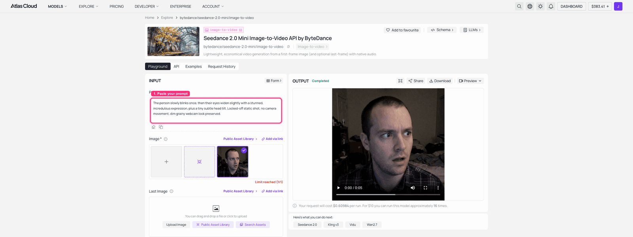
Task: Click the DASHBOARD button
Action: point(571,6)
